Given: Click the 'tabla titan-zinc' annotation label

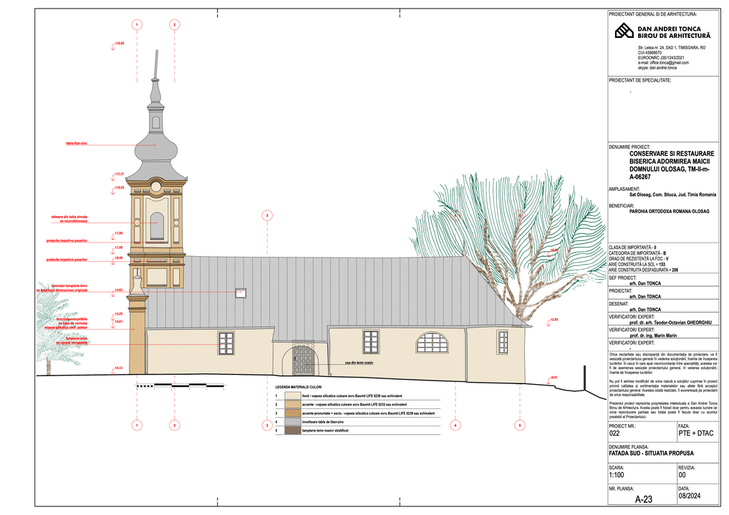Looking at the screenshot, I should (77, 144).
